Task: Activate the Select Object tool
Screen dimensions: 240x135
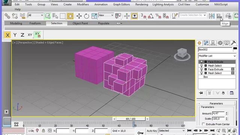Action: (48, 16)
